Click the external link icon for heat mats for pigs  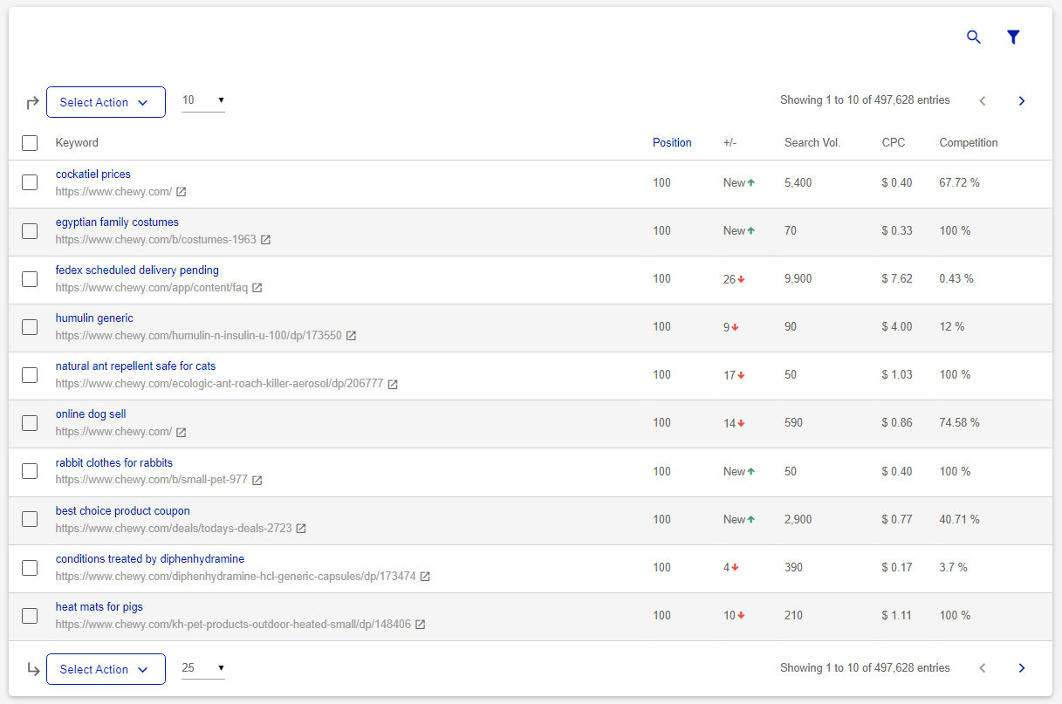[x=420, y=624]
